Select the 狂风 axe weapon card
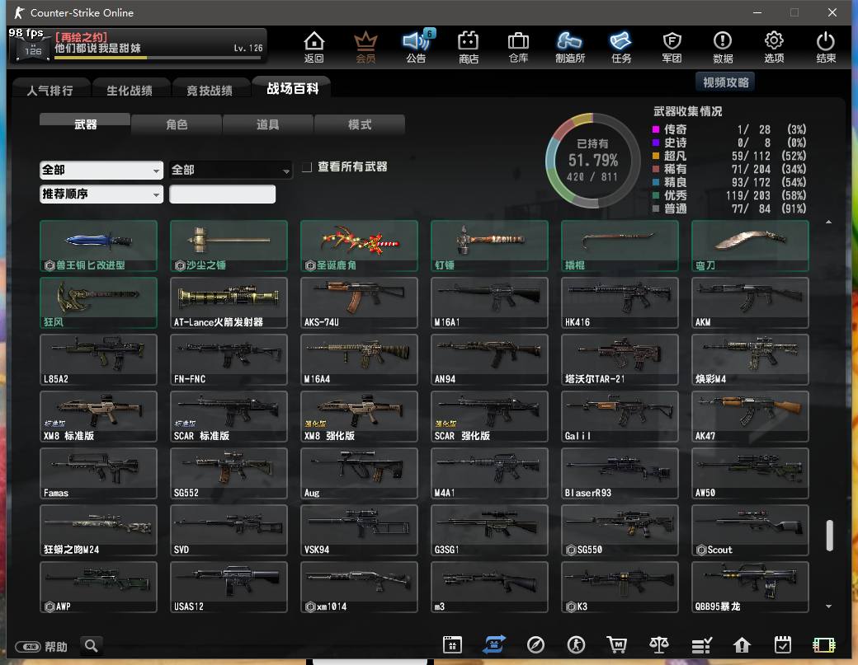858x665 pixels. (98, 302)
